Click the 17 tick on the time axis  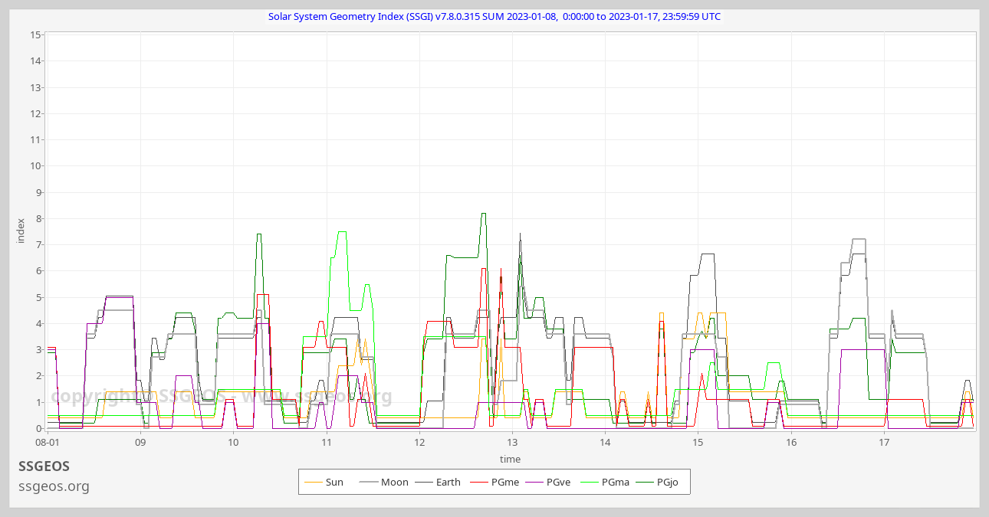884,442
